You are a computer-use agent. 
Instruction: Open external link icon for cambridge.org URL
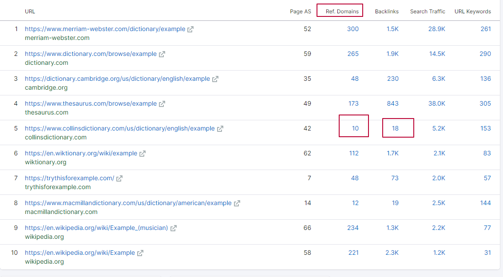click(215, 79)
